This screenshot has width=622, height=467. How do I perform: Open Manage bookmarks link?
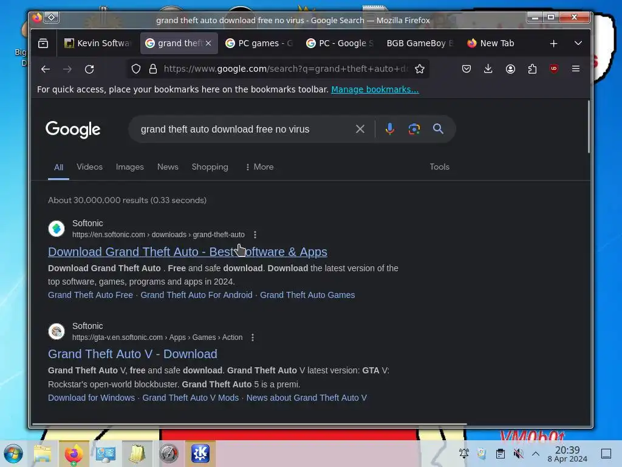point(375,90)
